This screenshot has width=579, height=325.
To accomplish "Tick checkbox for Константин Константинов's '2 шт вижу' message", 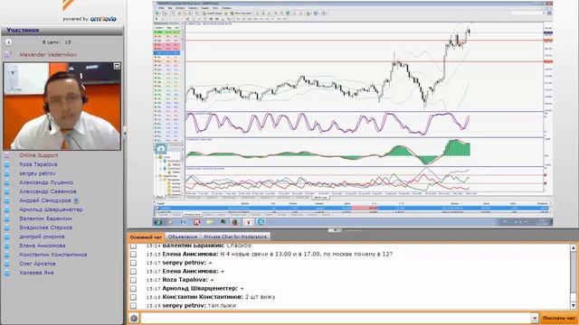I will 133,297.
